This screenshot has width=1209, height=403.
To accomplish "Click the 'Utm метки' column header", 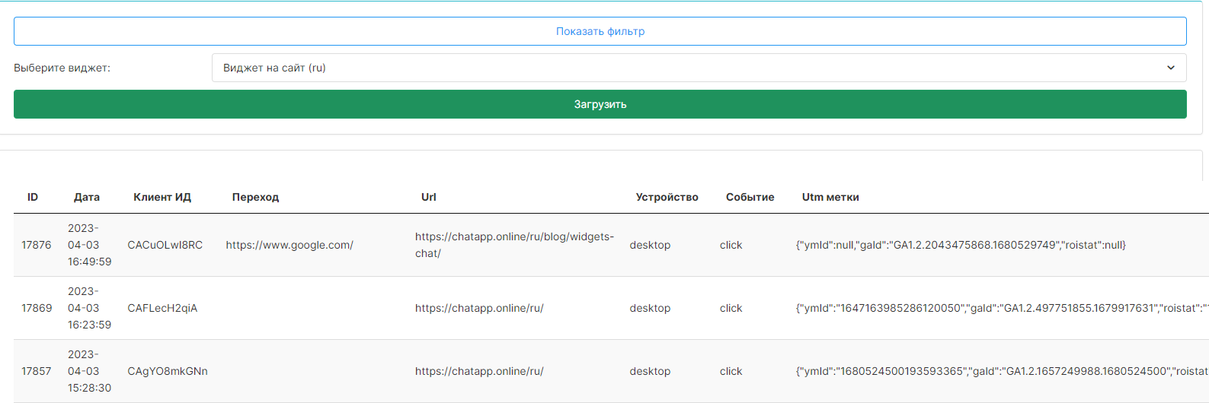I will coord(830,197).
